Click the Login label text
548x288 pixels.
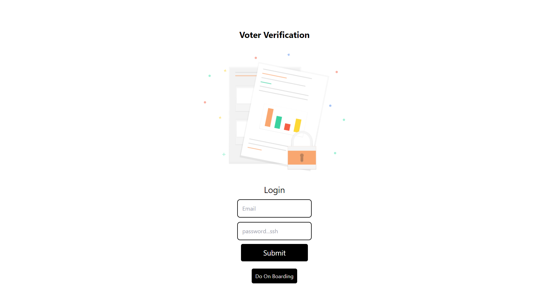[x=274, y=190]
